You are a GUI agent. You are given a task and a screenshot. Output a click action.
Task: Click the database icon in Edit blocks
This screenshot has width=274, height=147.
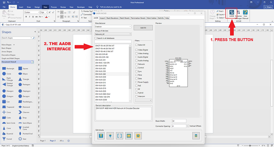tap(196, 136)
